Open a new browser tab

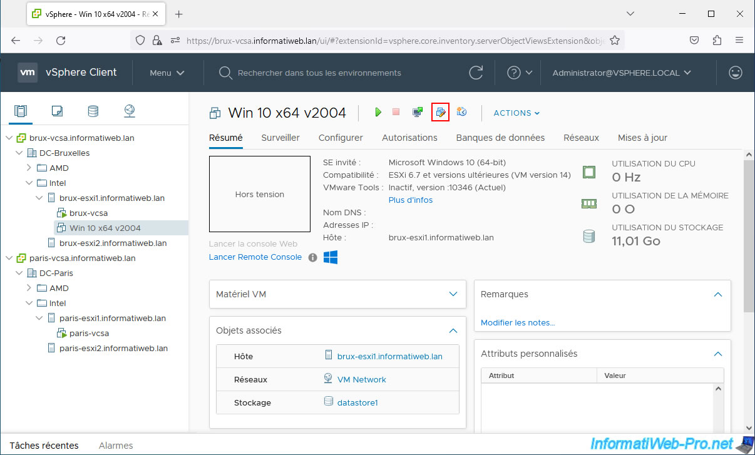click(x=179, y=14)
